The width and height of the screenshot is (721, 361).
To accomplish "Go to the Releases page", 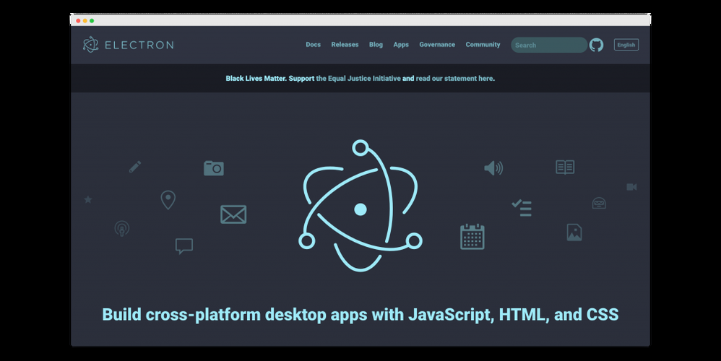I will coord(345,45).
